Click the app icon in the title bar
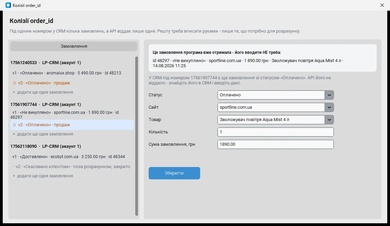The width and height of the screenshot is (390, 226). (8, 5)
